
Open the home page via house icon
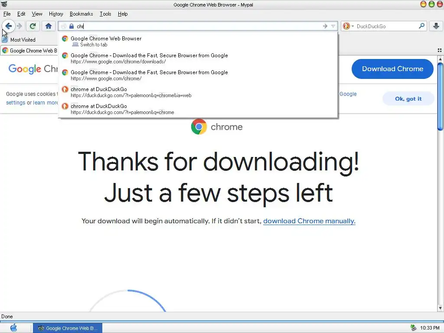click(49, 26)
